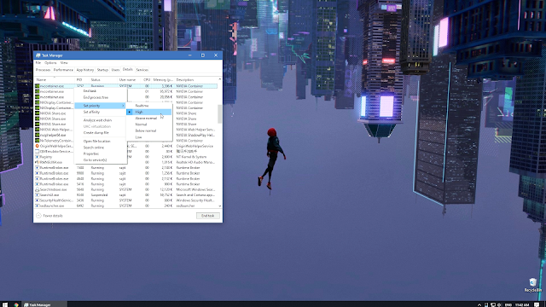Switch to the Startup tab

(102, 70)
